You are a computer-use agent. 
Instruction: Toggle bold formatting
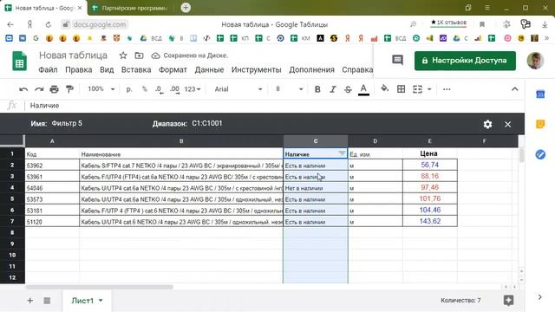click(x=317, y=89)
